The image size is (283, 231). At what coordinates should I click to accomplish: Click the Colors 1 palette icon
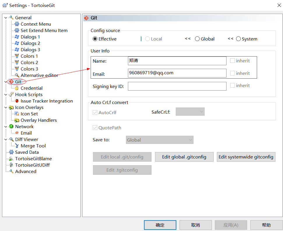click(17, 56)
